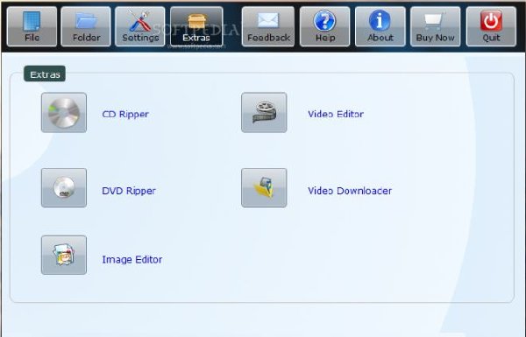Select the Extras toolbar tab
The width and height of the screenshot is (526, 337).
click(x=196, y=26)
